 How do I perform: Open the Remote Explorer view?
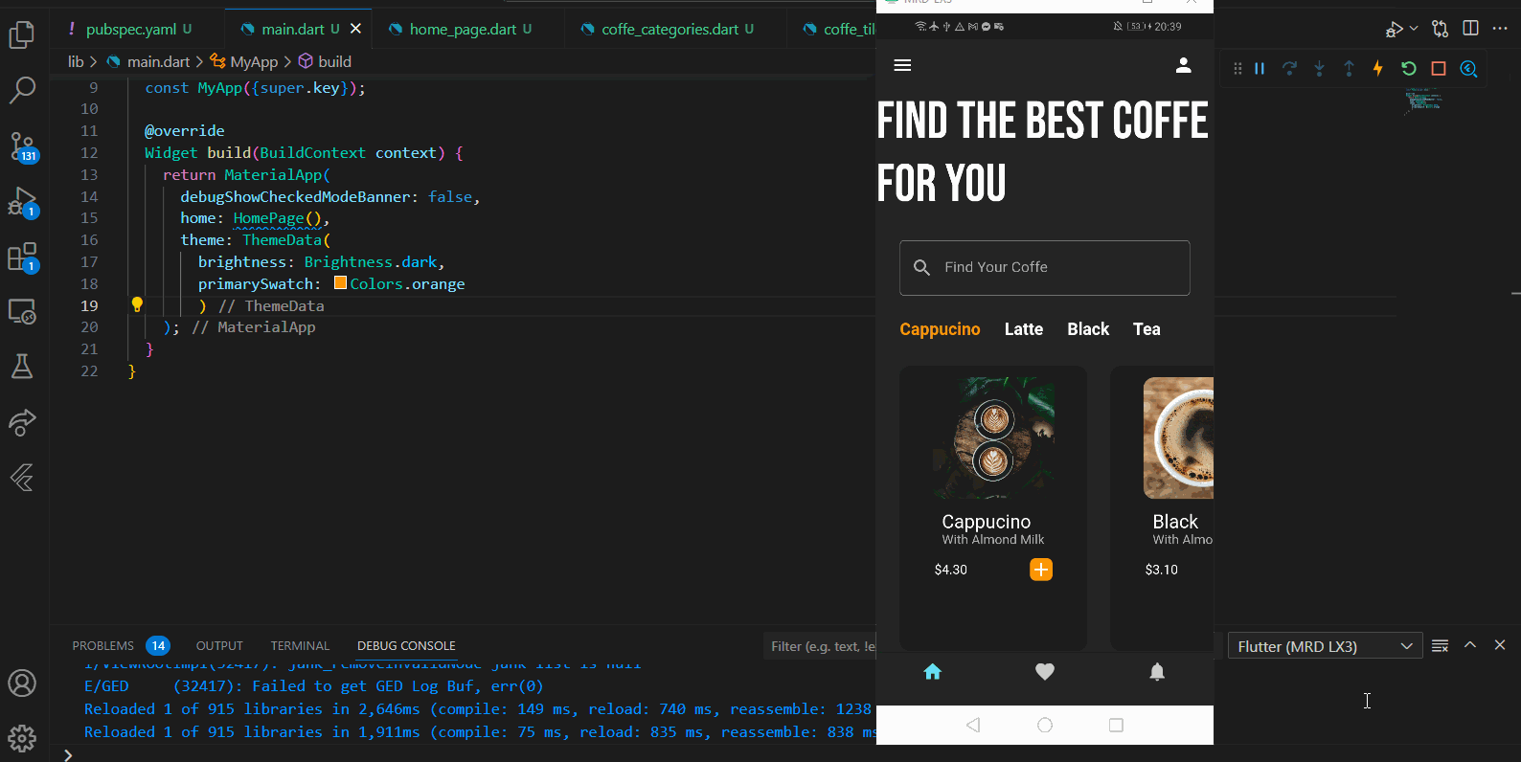22,311
